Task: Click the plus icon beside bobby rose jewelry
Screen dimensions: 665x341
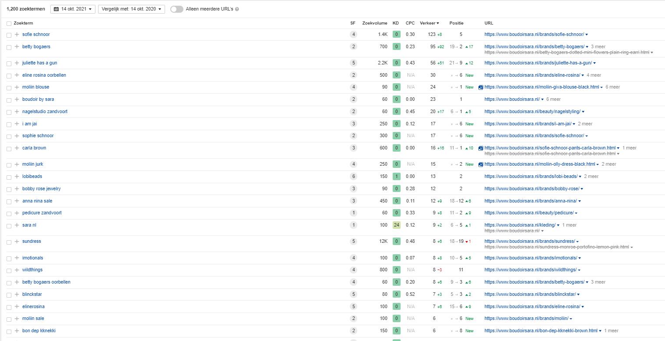Action: click(17, 188)
